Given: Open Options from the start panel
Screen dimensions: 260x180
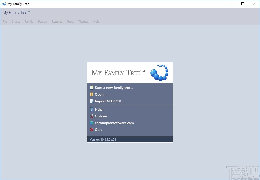Looking at the screenshot, I should tap(101, 116).
